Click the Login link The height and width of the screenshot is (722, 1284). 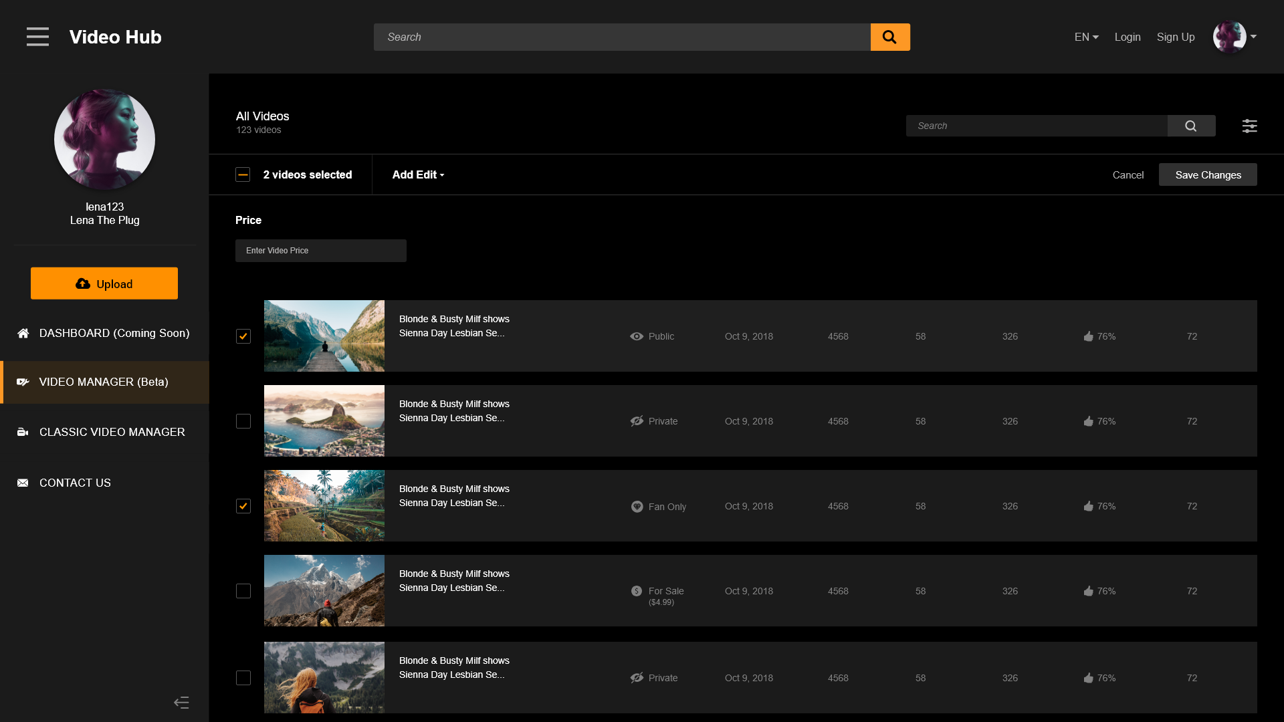[x=1128, y=37]
